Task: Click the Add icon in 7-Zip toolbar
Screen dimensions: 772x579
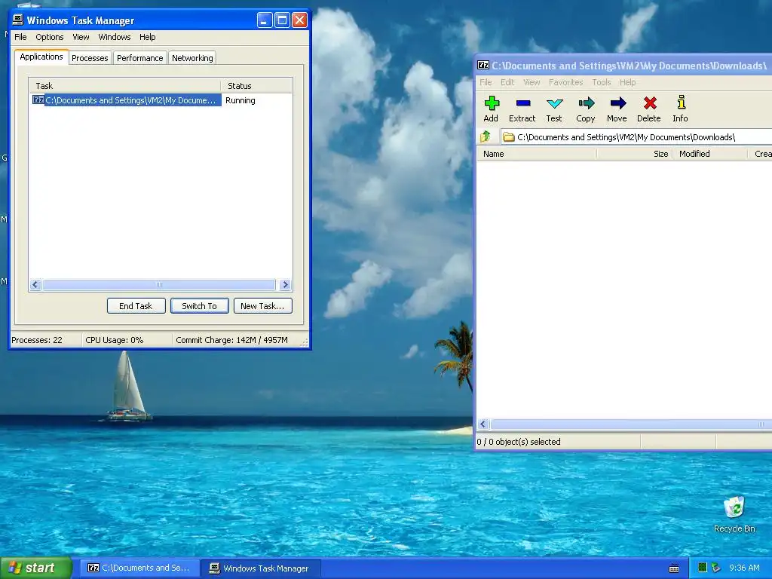Action: click(492, 103)
